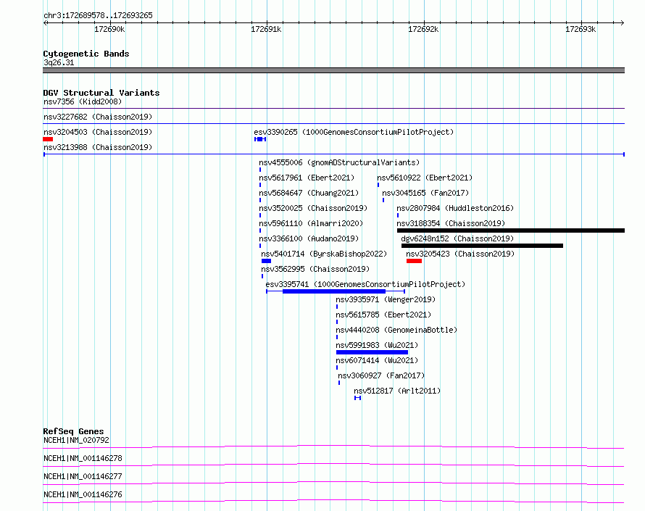Click nsv6071414 (Wu2021) label
645x511 pixels.
pos(377,360)
